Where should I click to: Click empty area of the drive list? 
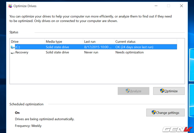click(x=97, y=70)
